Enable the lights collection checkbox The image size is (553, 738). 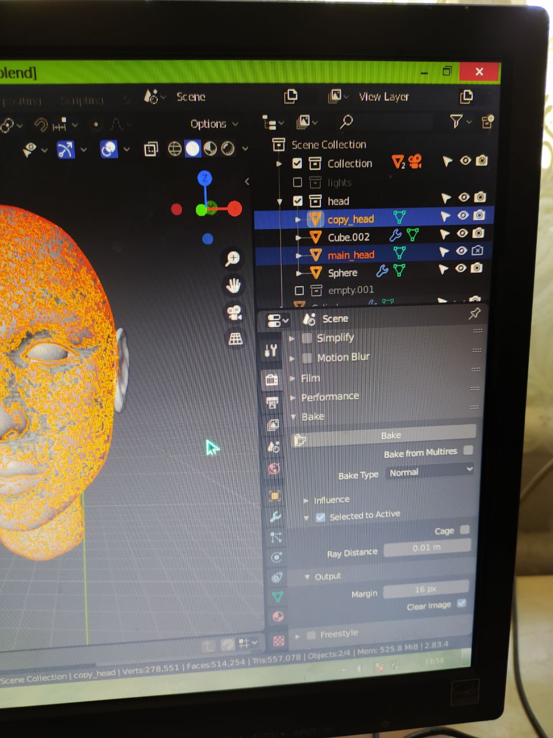click(x=297, y=182)
